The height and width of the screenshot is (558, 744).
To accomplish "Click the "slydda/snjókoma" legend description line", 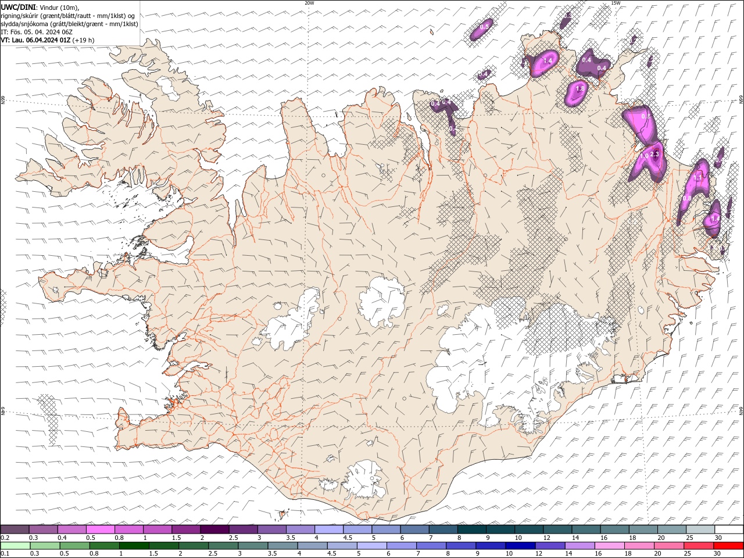I will [x=70, y=24].
